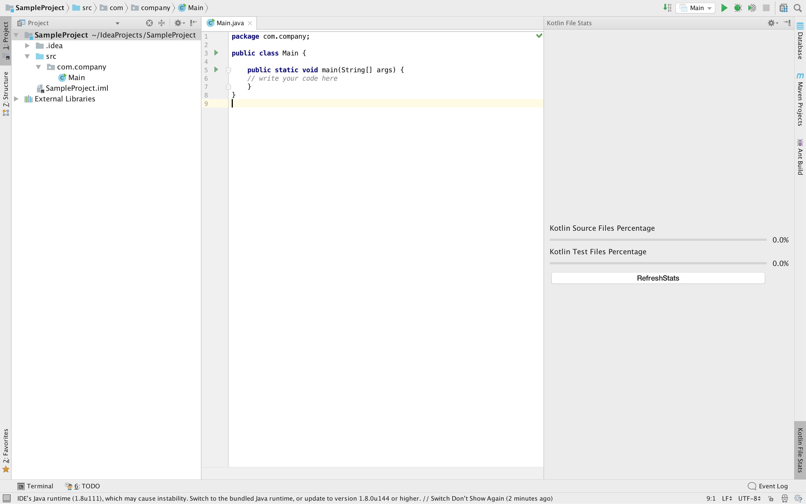The height and width of the screenshot is (504, 806).
Task: Select the Main.java editor tab
Action: point(230,23)
